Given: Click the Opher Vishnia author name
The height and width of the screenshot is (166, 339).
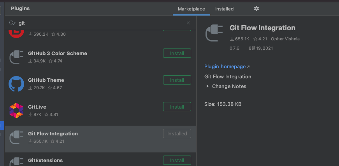Looking at the screenshot, I should tap(285, 39).
